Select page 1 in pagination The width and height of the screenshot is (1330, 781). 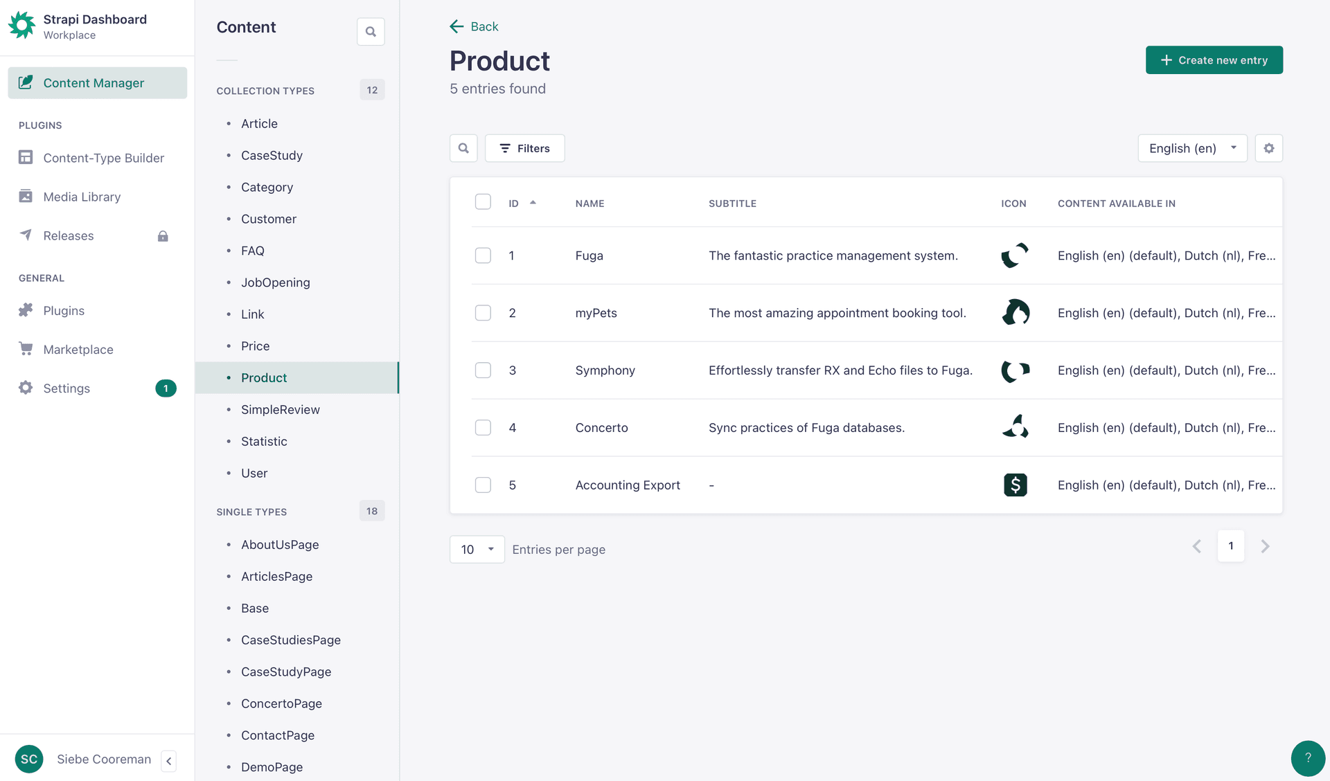tap(1230, 546)
